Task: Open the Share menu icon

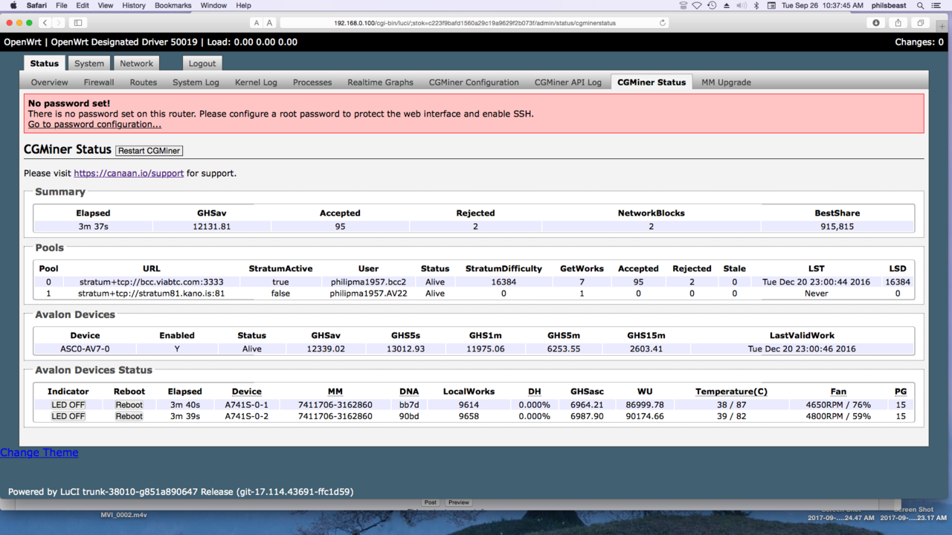Action: tap(898, 23)
